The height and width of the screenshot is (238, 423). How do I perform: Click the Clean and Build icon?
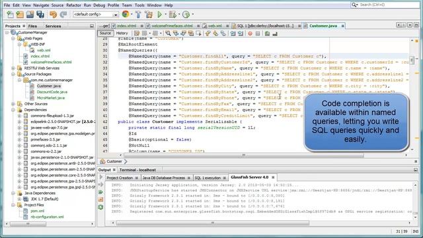click(x=149, y=15)
